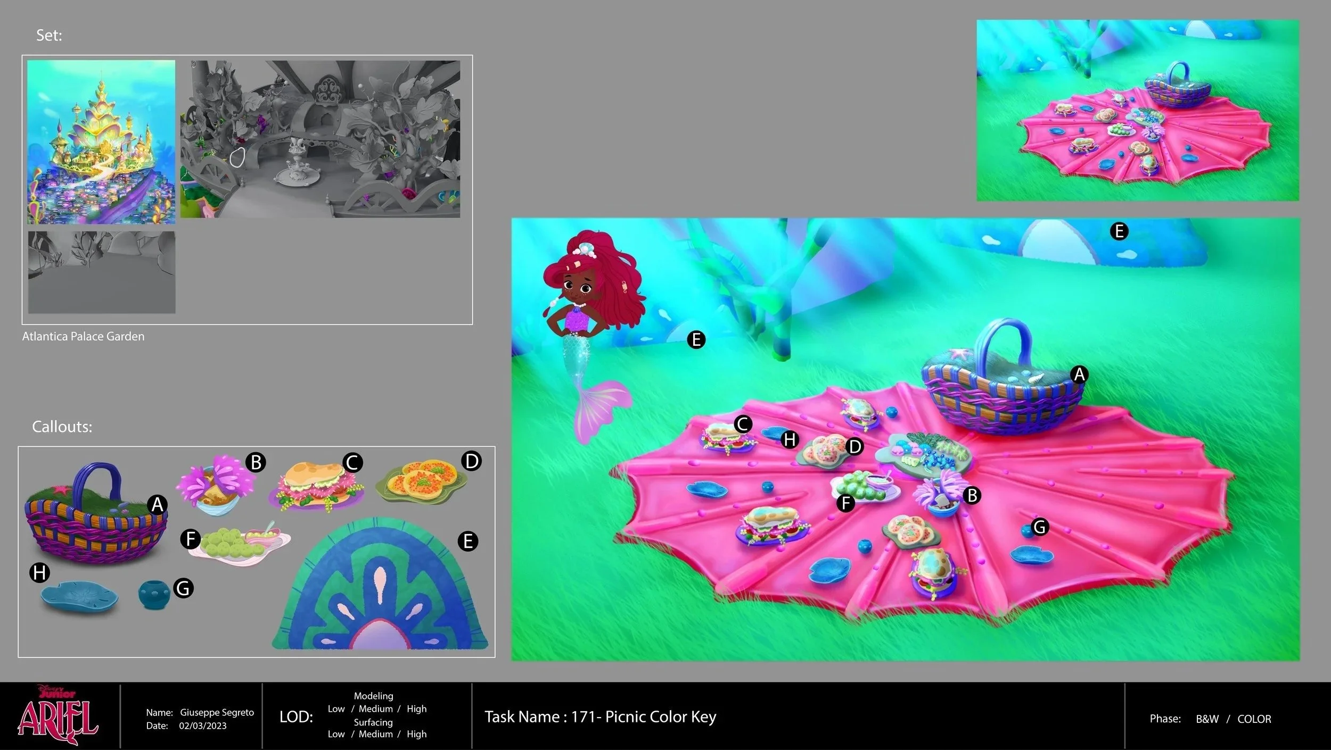Select the small blue pot in Callouts

tap(154, 594)
